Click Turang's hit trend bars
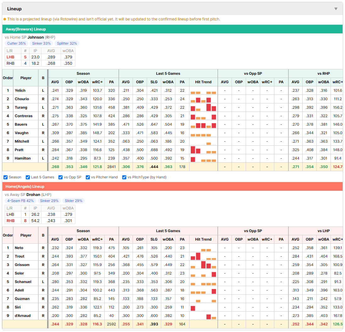The image size is (345, 332). 203,108
